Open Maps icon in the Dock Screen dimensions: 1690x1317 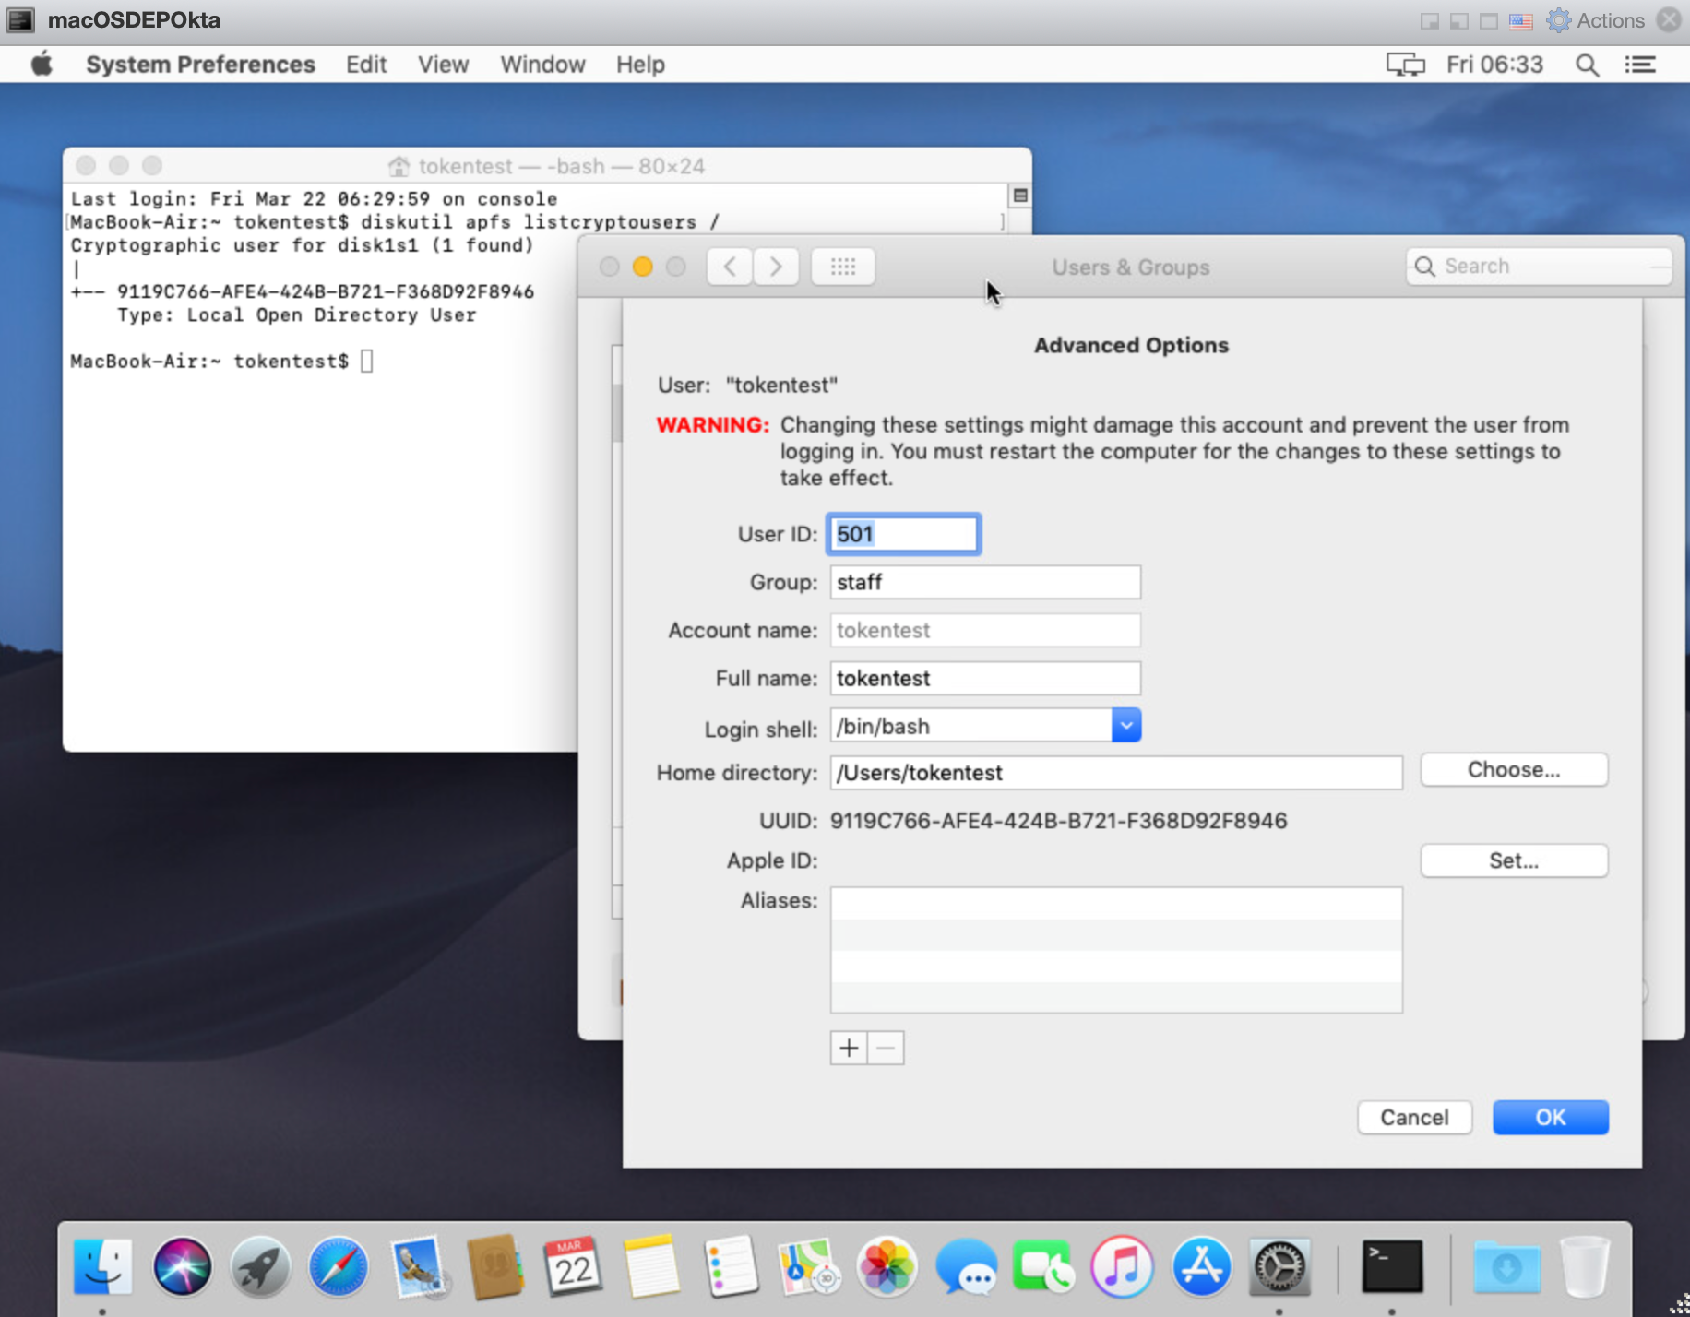tap(809, 1266)
